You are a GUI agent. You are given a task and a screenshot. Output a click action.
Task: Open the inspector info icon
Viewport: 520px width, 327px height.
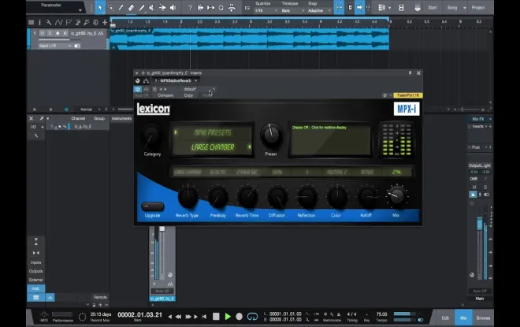[40, 23]
